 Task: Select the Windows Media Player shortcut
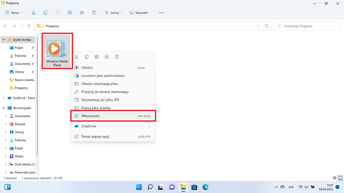[57, 51]
